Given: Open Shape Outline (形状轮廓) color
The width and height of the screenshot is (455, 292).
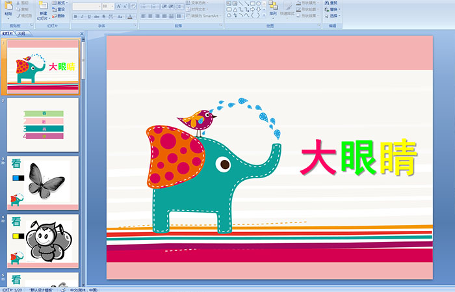Looking at the screenshot, I should pos(307,9).
